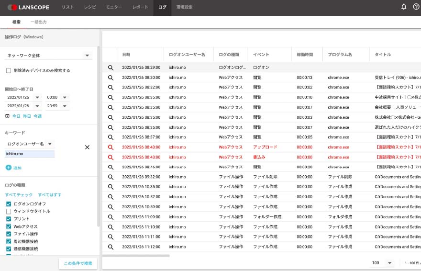Click keyword input field ichiro.mo
This screenshot has width=421, height=271.
point(30,154)
